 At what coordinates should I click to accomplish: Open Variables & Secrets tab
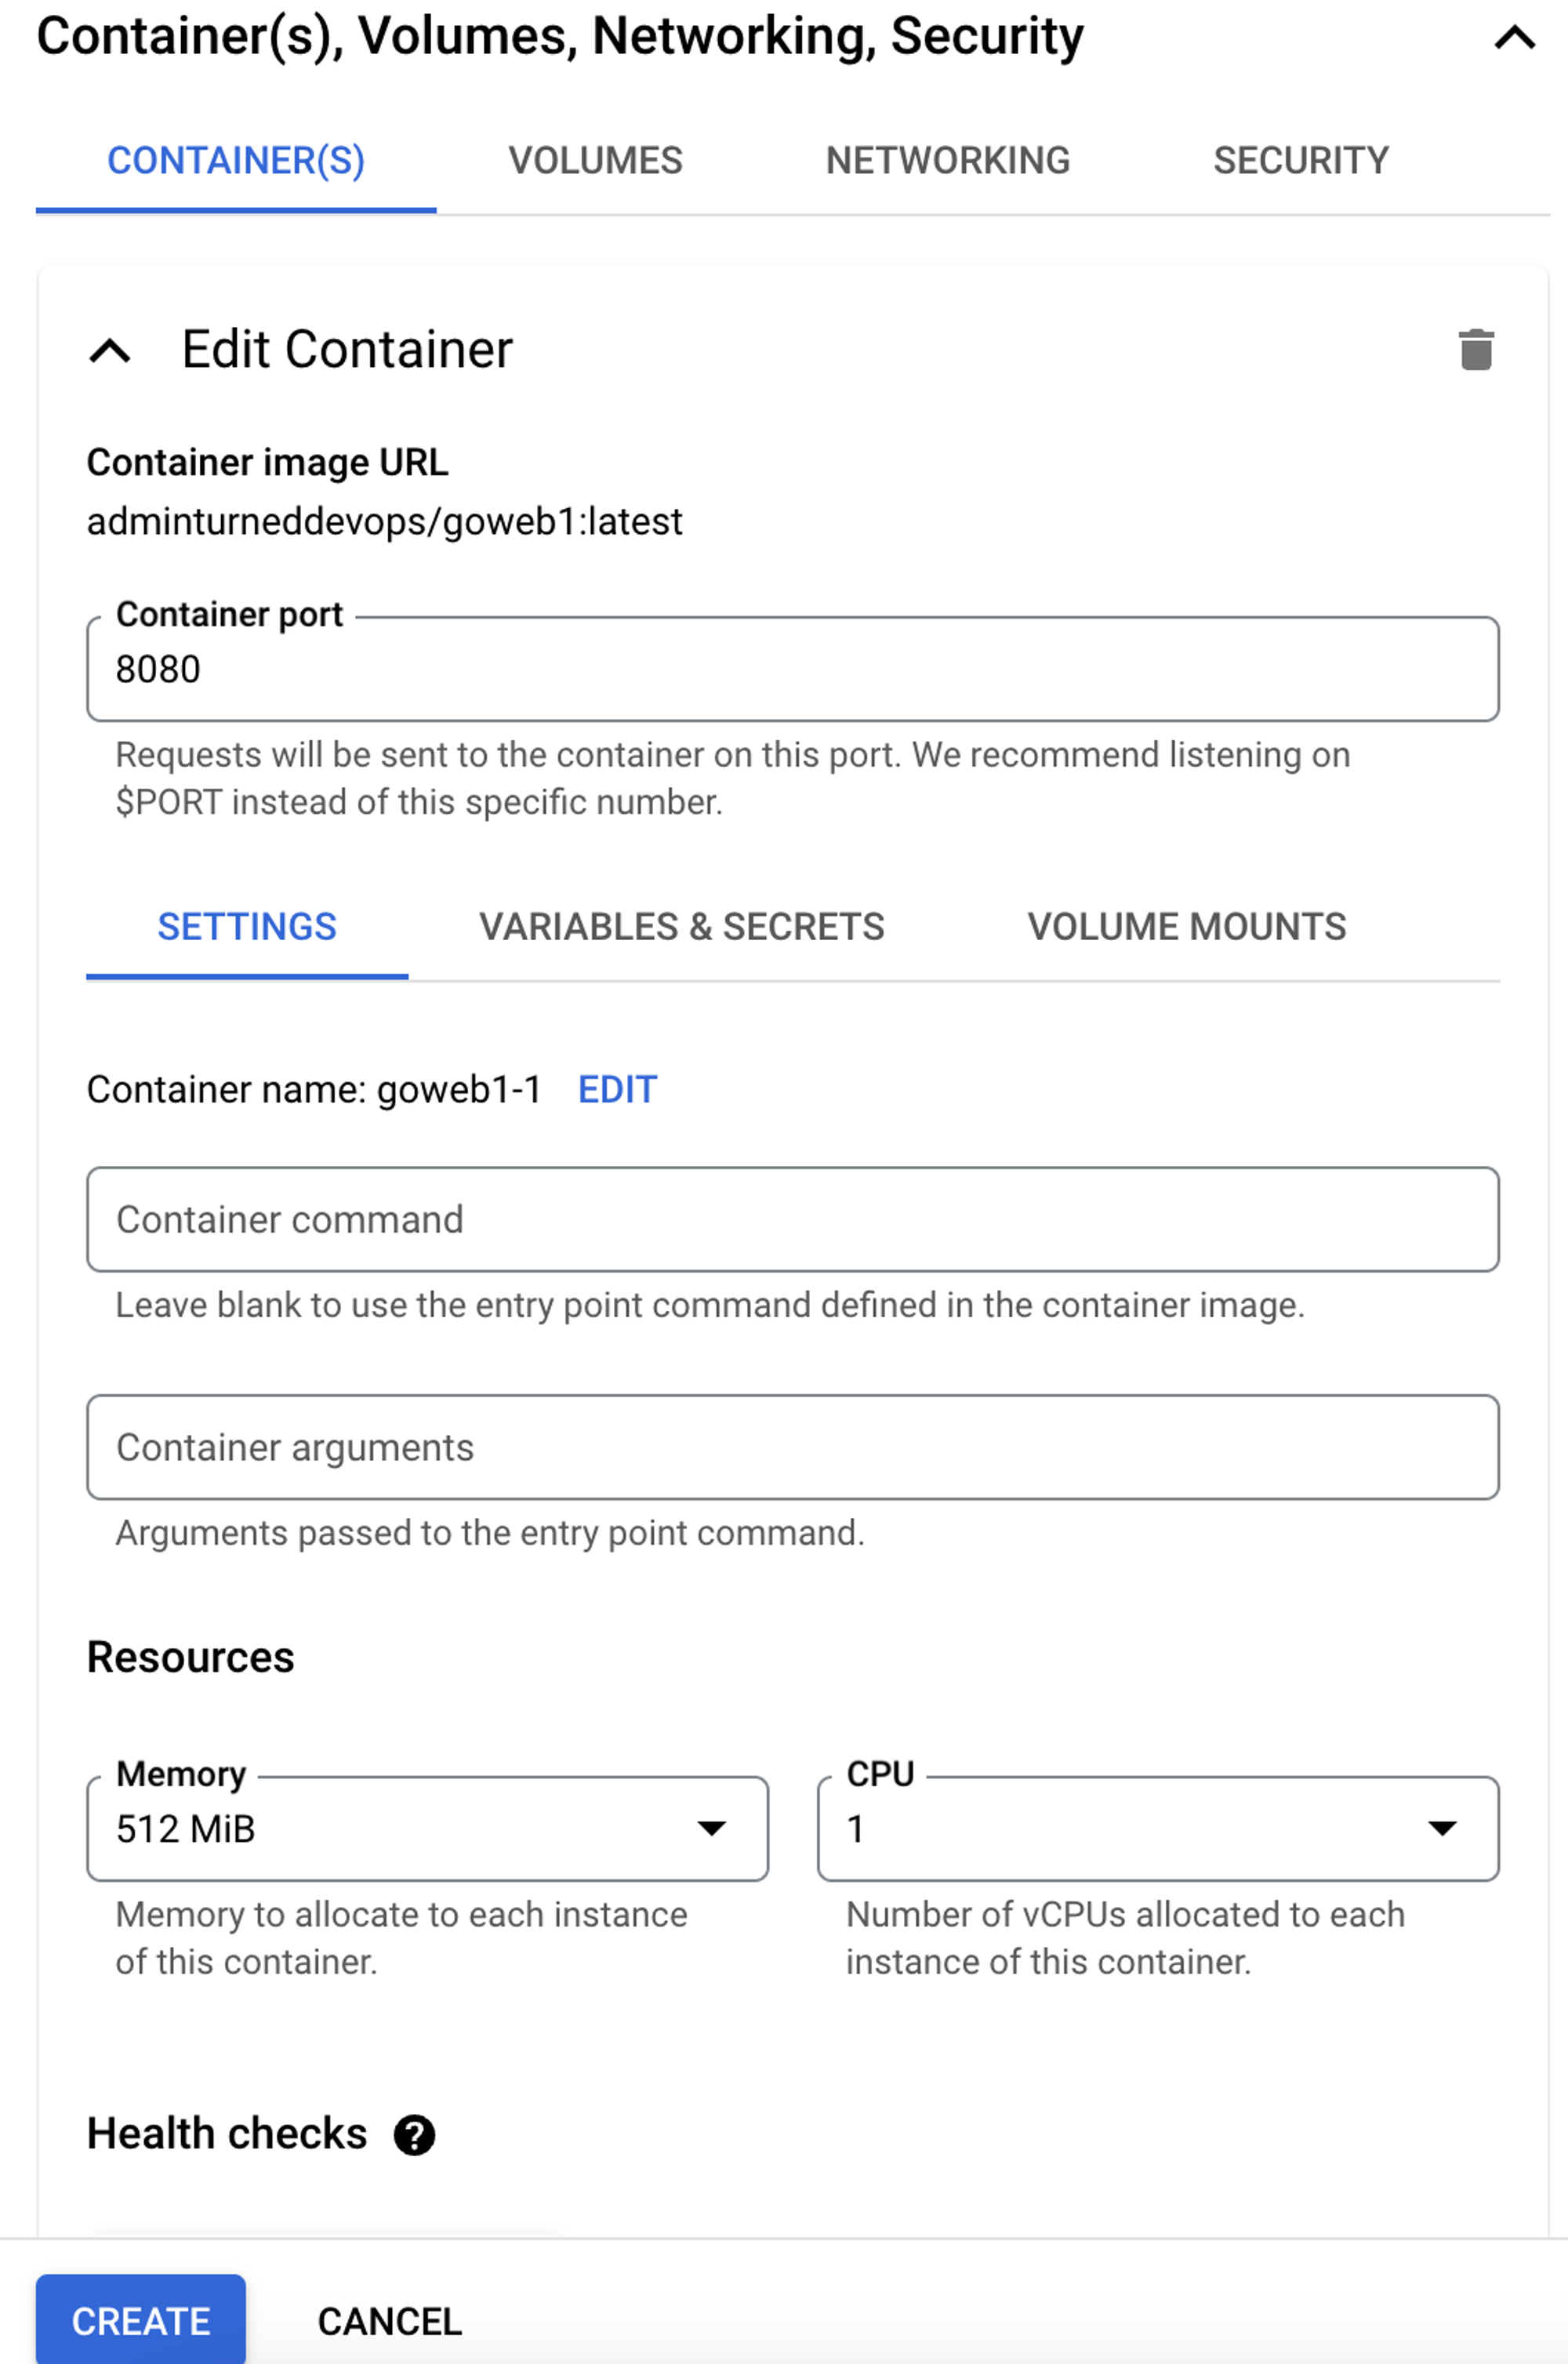coord(681,927)
